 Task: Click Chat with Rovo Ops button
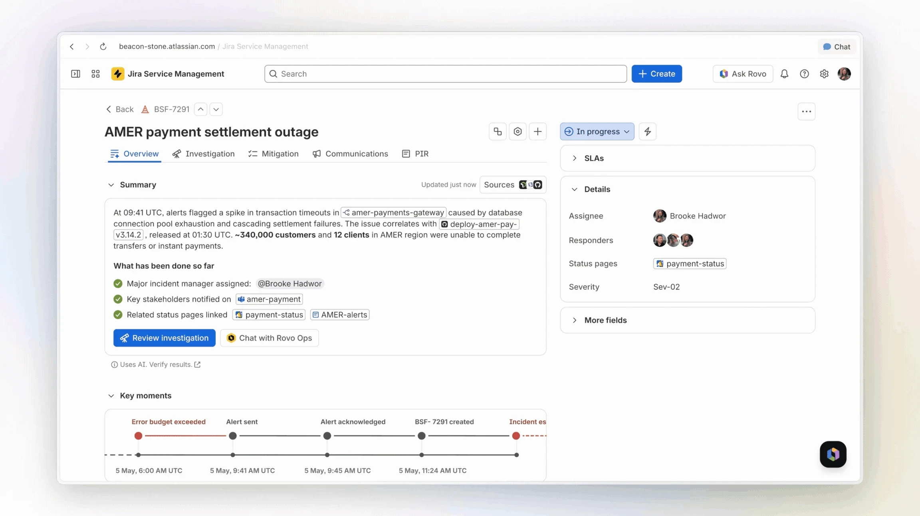270,338
